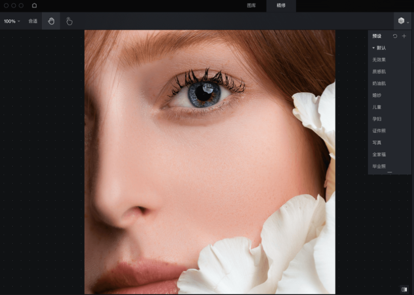414x295 pixels.
Task: Select the hand pan tool
Action: pyautogui.click(x=51, y=21)
